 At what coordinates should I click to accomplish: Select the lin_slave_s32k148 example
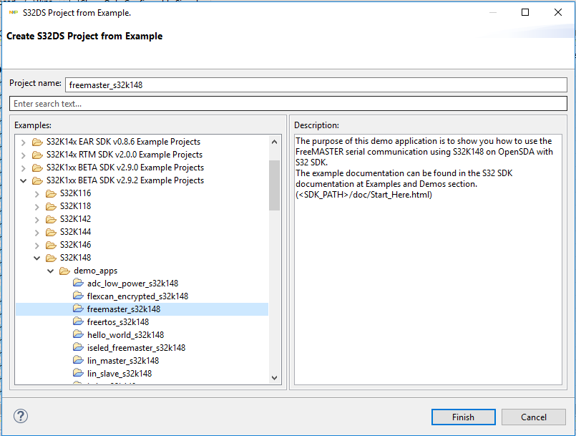click(119, 374)
